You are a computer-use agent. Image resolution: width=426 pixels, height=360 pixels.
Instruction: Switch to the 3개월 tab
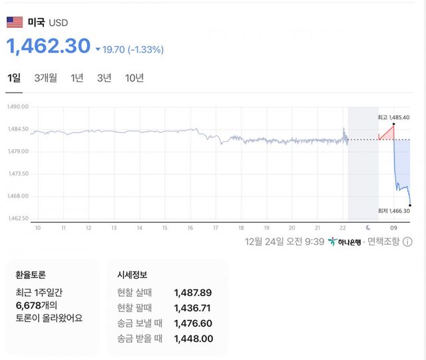(x=46, y=78)
